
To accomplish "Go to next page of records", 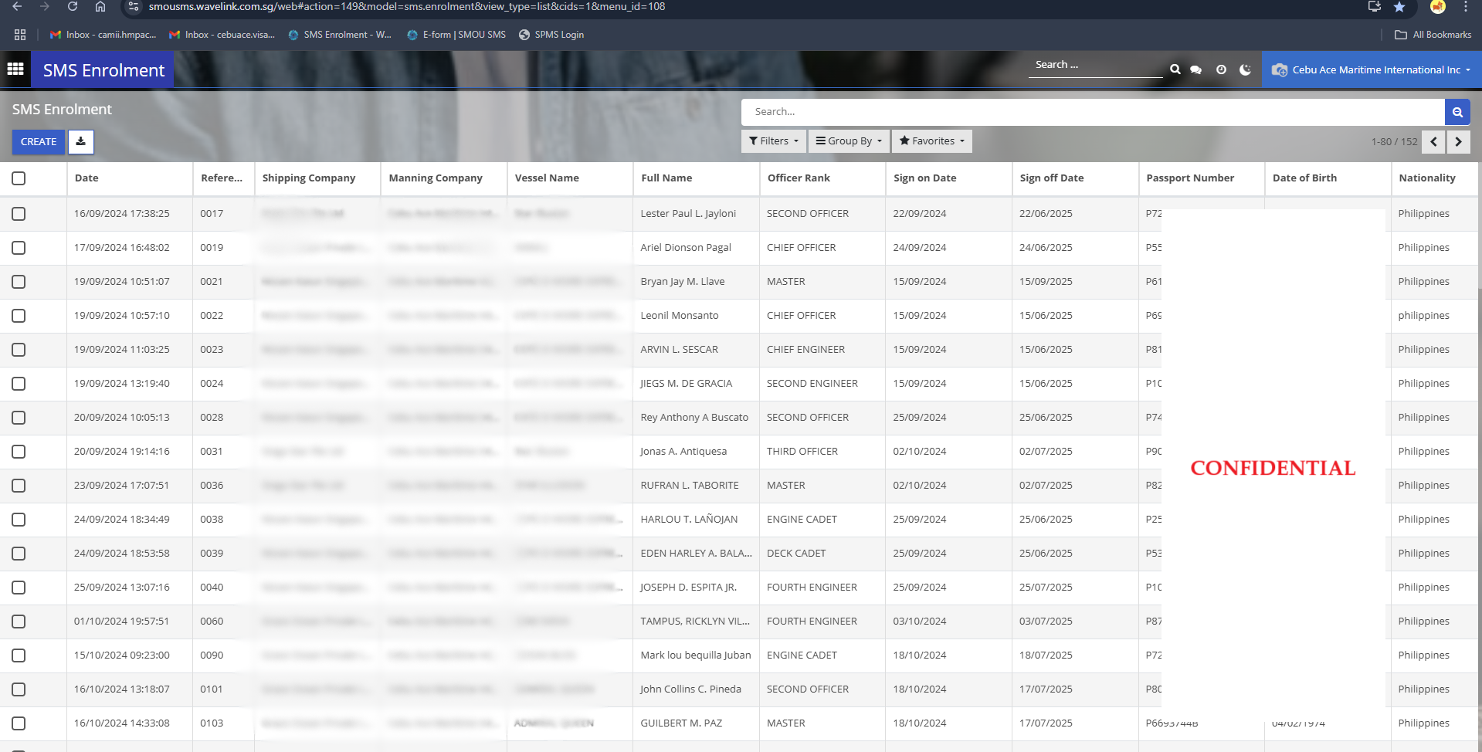I will pyautogui.click(x=1458, y=142).
